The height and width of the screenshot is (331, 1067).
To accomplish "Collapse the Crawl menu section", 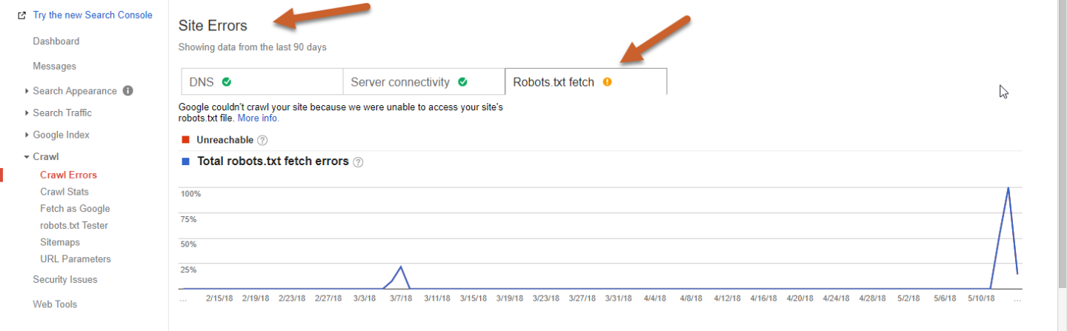I will click(27, 157).
